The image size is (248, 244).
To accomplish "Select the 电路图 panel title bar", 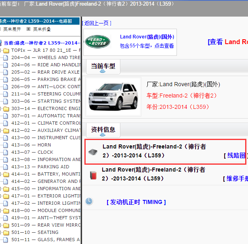I will (x=40, y=21).
